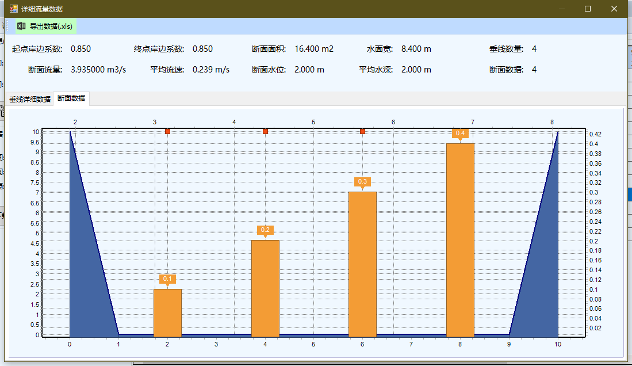The height and width of the screenshot is (366, 632).
Task: Click the 断面流量 label
Action: coord(45,70)
